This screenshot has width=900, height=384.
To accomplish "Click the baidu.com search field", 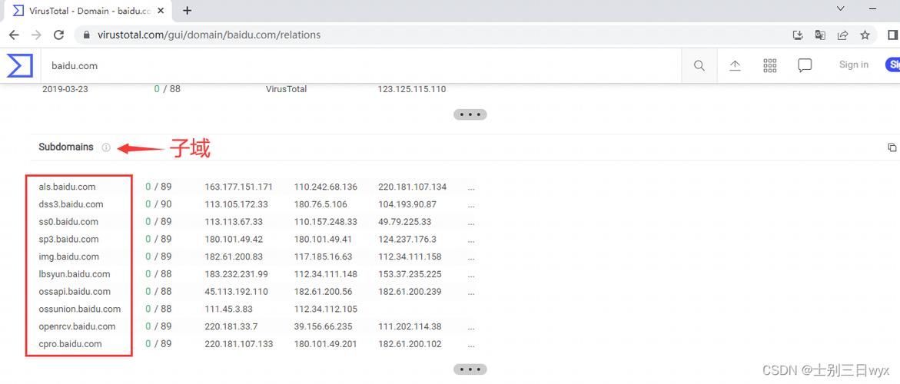I will (361, 65).
